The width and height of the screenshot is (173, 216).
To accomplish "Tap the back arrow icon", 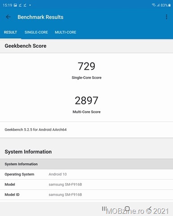I will coord(8,17).
